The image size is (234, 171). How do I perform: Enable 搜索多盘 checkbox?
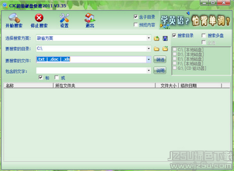tap(204, 36)
